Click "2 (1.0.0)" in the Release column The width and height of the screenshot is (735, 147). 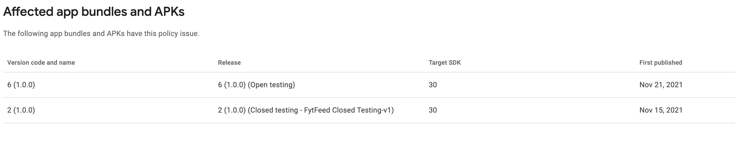(x=232, y=110)
